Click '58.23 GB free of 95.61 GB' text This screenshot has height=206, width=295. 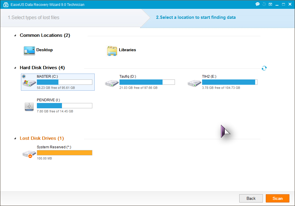56,88
